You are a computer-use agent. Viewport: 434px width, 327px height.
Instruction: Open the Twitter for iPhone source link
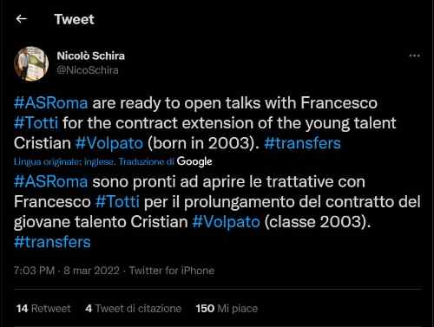[x=172, y=271]
